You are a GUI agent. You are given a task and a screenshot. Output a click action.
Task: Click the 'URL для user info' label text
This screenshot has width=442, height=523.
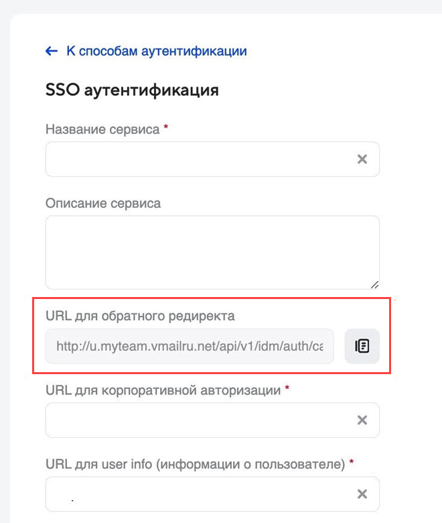point(195,463)
